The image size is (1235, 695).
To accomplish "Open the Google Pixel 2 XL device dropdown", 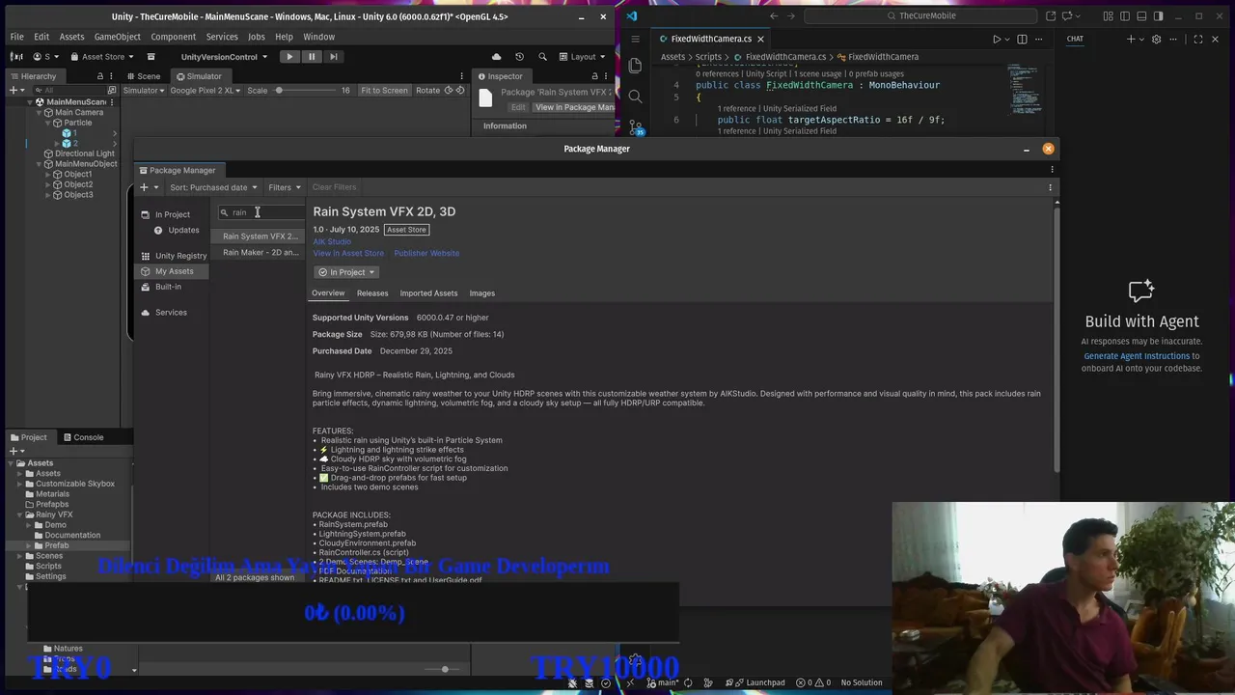I will pyautogui.click(x=206, y=91).
